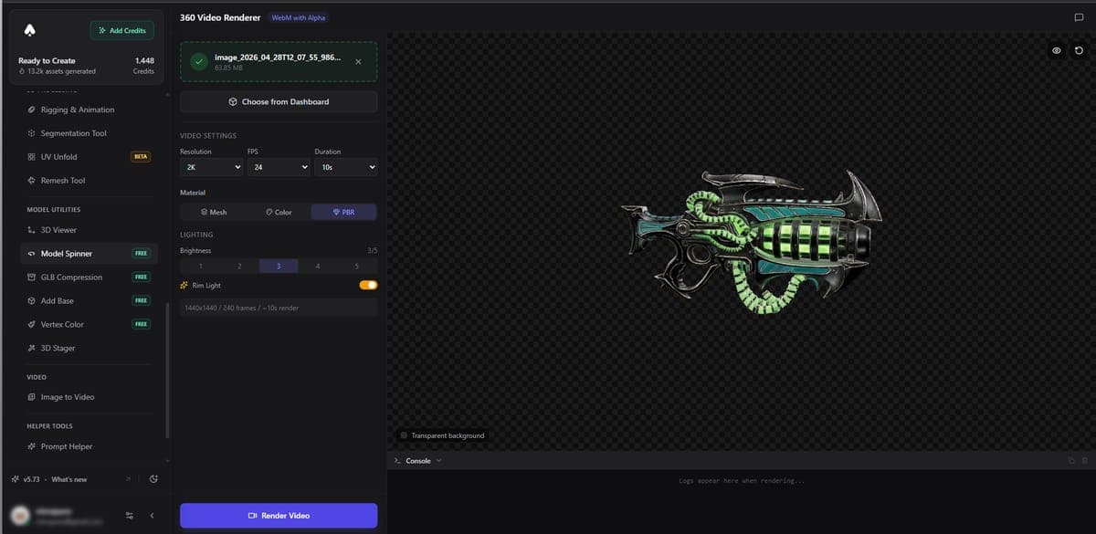
Task: Click the green upload success checkmark
Action: [x=198, y=62]
